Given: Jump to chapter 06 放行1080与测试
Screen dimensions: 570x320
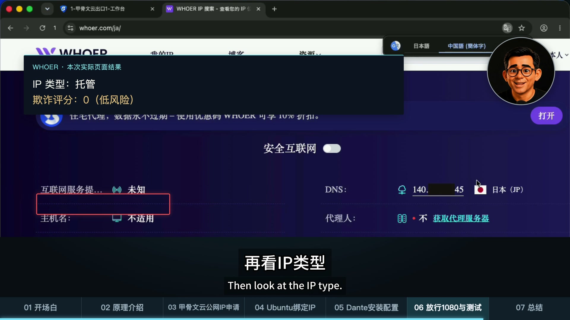Looking at the screenshot, I should [448, 308].
